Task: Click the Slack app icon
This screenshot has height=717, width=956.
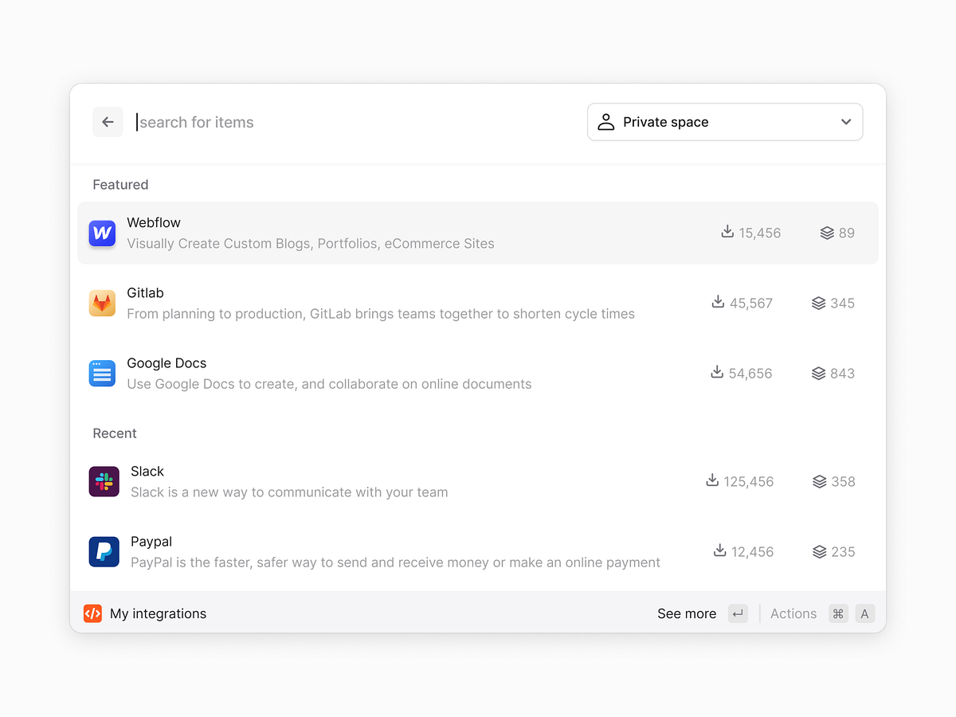Action: 102,481
